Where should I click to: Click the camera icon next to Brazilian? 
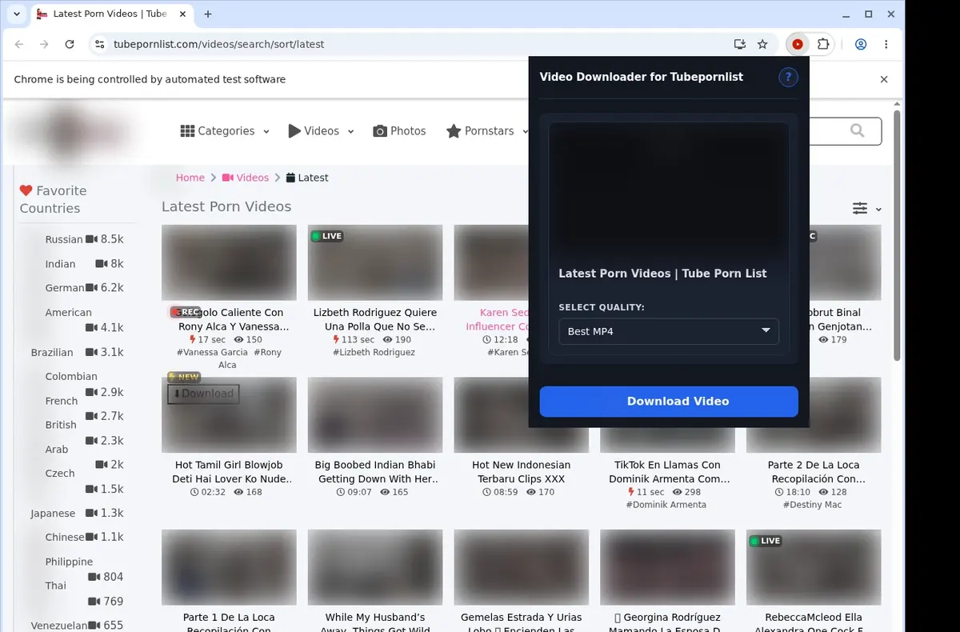(x=91, y=352)
